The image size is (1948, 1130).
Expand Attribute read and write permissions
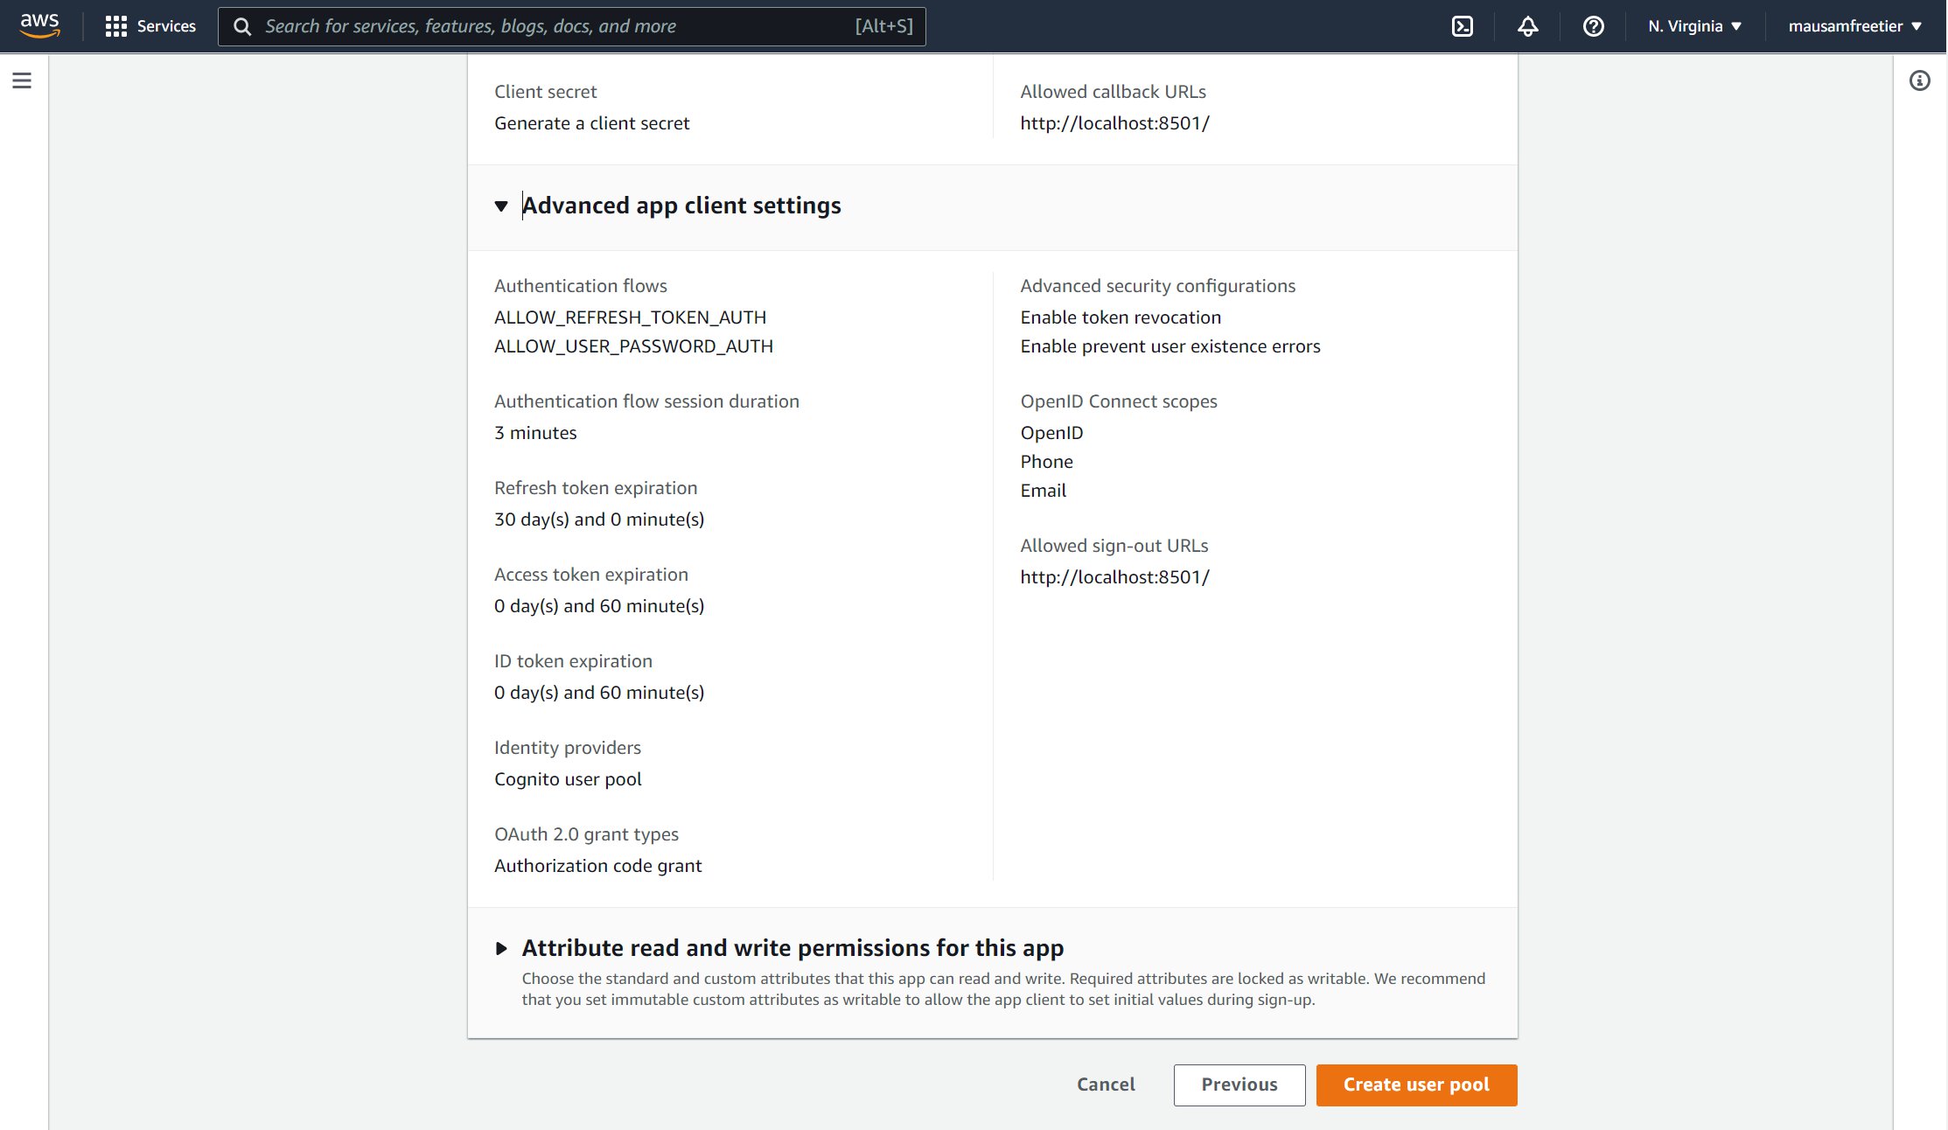(501, 948)
